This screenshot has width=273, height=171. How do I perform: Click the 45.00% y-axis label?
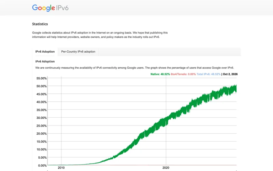tap(41, 94)
